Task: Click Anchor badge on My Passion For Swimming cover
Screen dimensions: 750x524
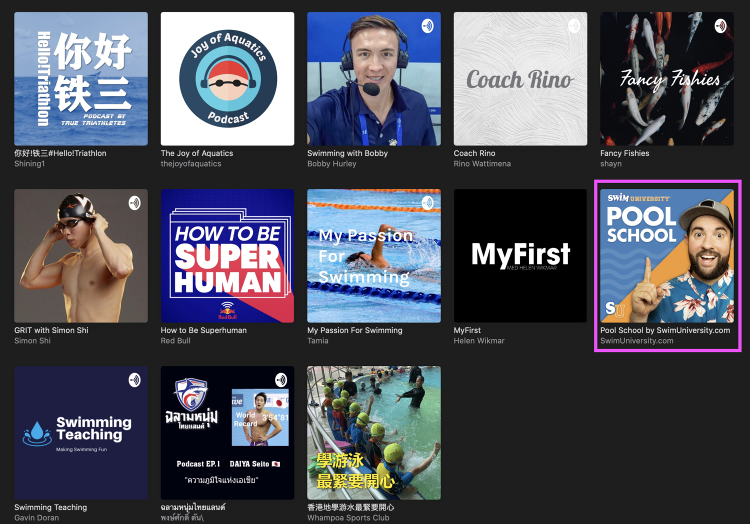Action: click(427, 203)
